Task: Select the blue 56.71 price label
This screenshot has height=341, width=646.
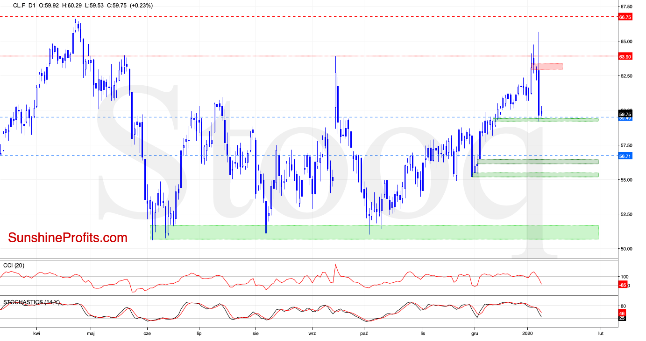Action: coord(625,156)
